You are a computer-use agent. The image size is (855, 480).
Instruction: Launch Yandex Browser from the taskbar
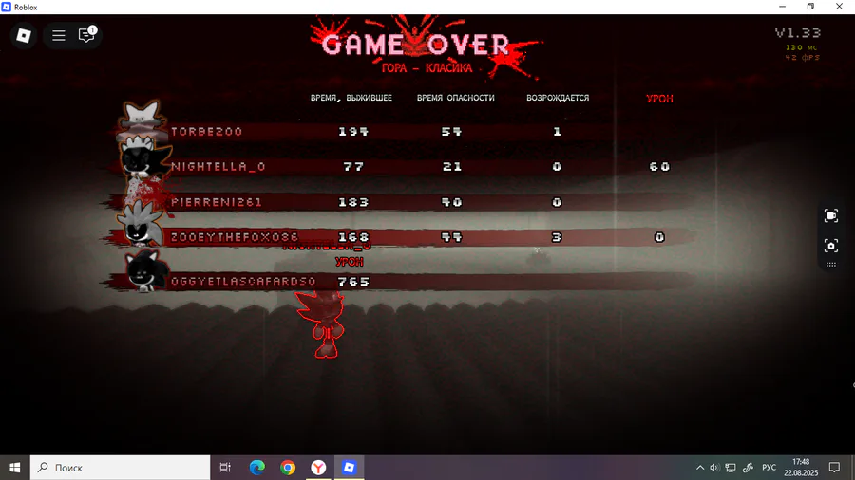click(318, 468)
